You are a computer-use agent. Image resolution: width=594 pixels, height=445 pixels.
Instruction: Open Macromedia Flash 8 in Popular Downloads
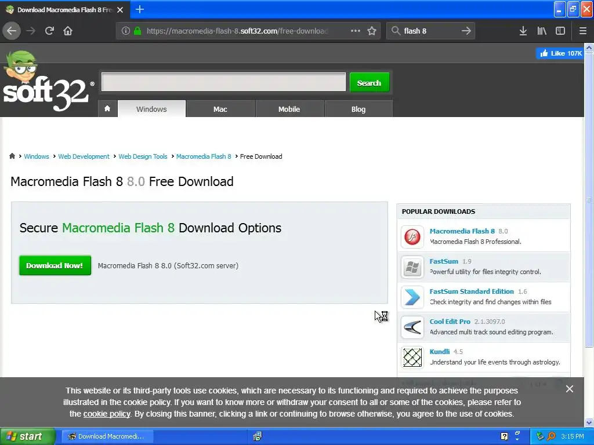point(462,231)
